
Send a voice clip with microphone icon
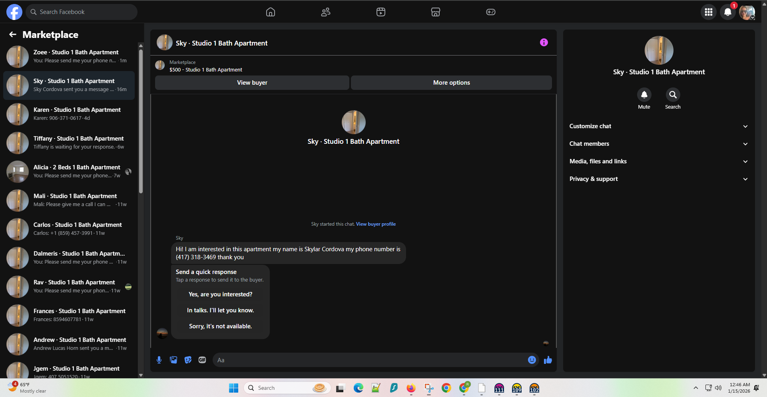point(159,360)
